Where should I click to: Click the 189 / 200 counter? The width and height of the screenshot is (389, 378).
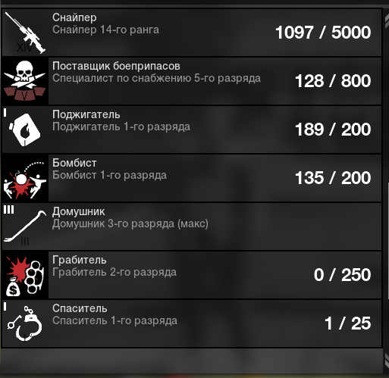pos(333,130)
